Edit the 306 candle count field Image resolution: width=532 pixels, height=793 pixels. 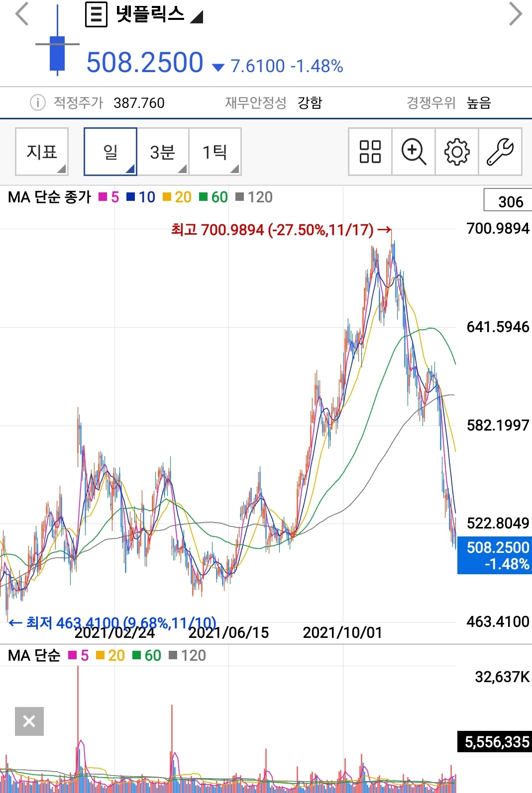point(508,201)
